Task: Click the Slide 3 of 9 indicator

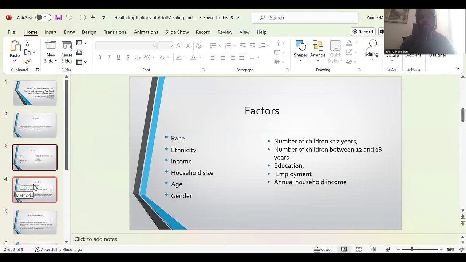Action: coord(13,249)
